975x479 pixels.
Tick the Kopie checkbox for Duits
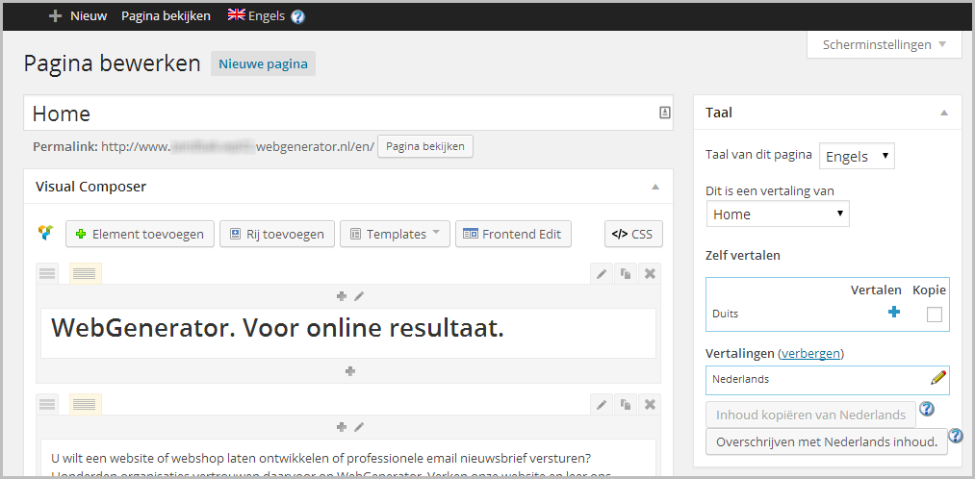934,315
